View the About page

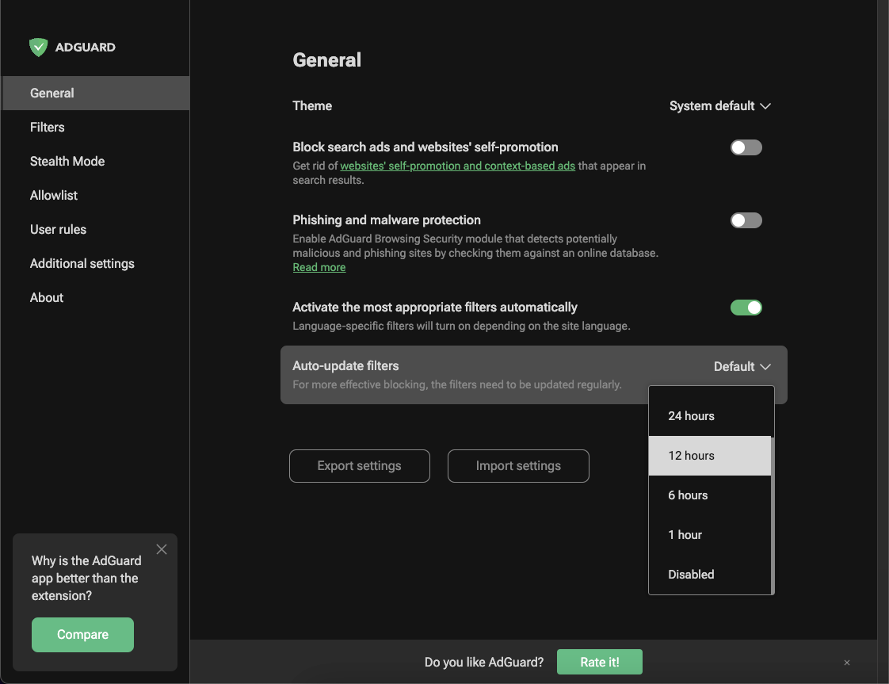46,297
